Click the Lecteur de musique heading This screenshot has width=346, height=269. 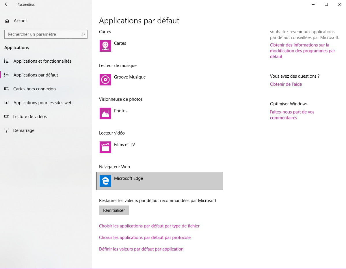[118, 66]
